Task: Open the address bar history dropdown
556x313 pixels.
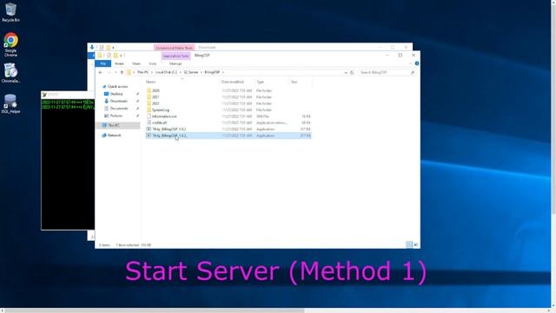Action: tap(346, 72)
